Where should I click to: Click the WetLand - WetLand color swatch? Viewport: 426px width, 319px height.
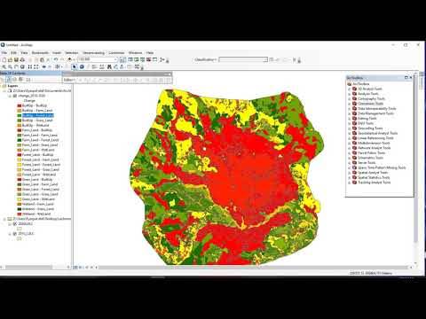[20, 214]
